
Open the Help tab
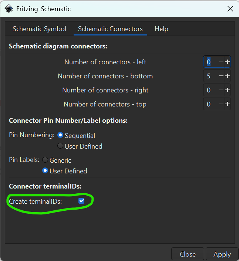point(161,29)
